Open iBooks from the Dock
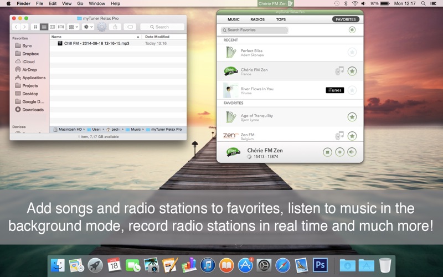The image size is (443, 277). click(226, 265)
